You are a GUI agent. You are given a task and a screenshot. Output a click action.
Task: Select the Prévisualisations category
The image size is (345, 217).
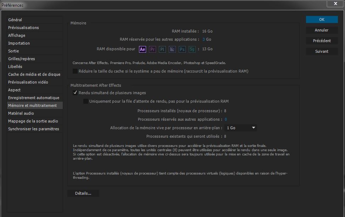tap(35, 28)
